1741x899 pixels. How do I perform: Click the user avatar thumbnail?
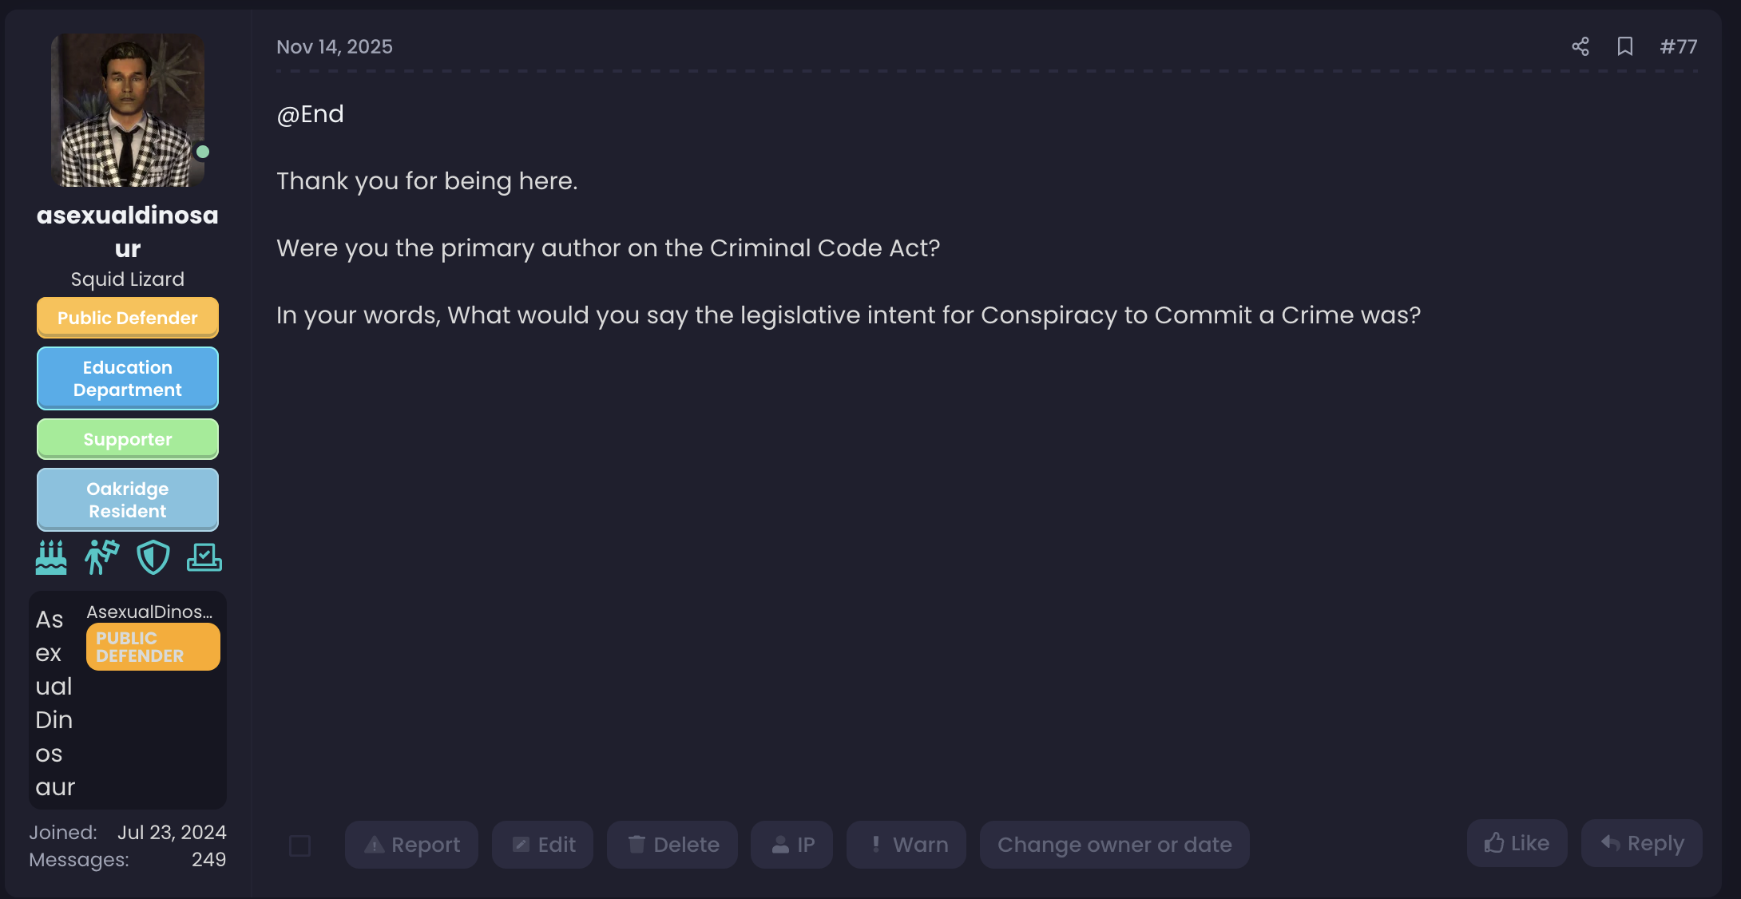click(128, 110)
